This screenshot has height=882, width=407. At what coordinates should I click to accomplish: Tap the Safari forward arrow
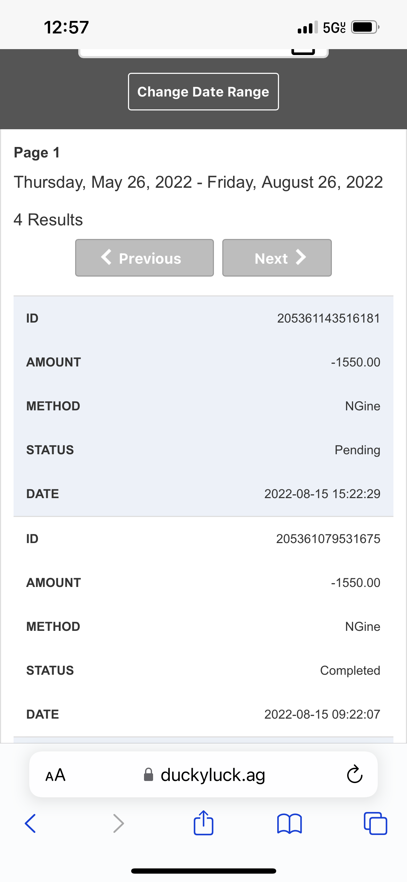pos(118,823)
